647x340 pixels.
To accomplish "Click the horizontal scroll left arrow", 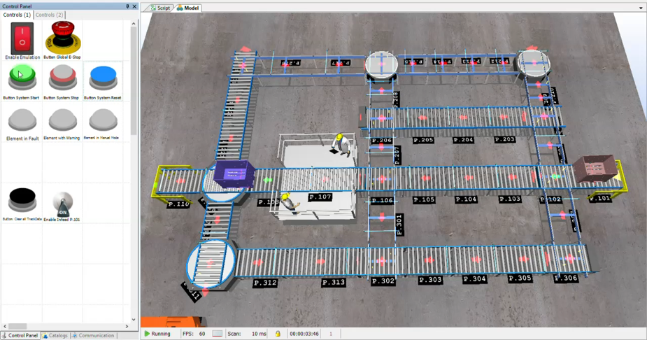I will coord(4,327).
